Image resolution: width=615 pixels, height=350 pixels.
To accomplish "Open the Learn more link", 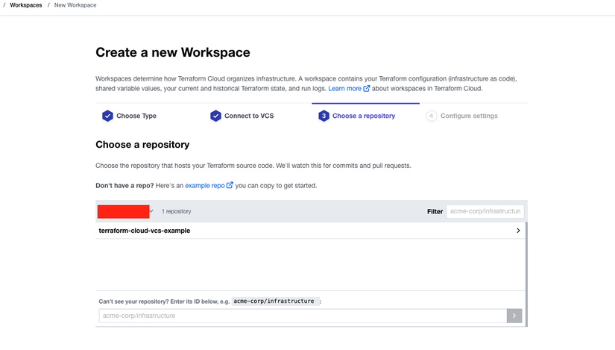I will 344,88.
